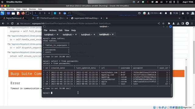Screen dimensions: 195x109
Task: Click the volume icon in Kali panel
Action: pyautogui.click(x=161, y=13)
